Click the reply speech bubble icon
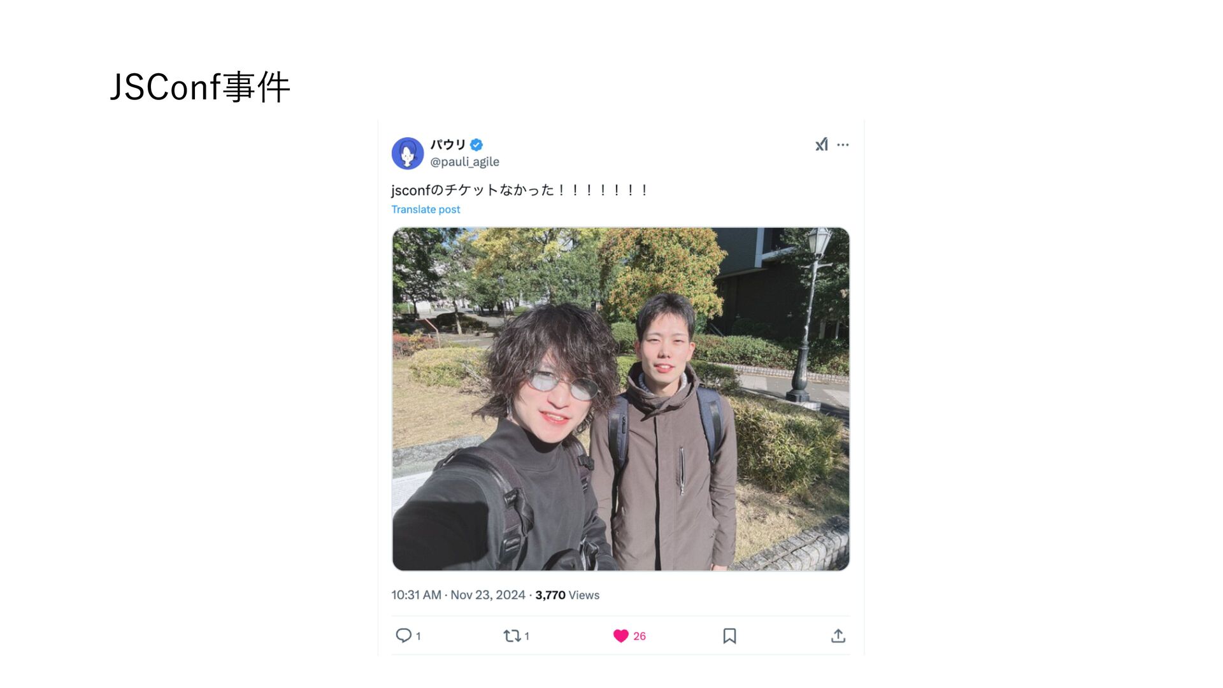The height and width of the screenshot is (688, 1223). point(403,635)
